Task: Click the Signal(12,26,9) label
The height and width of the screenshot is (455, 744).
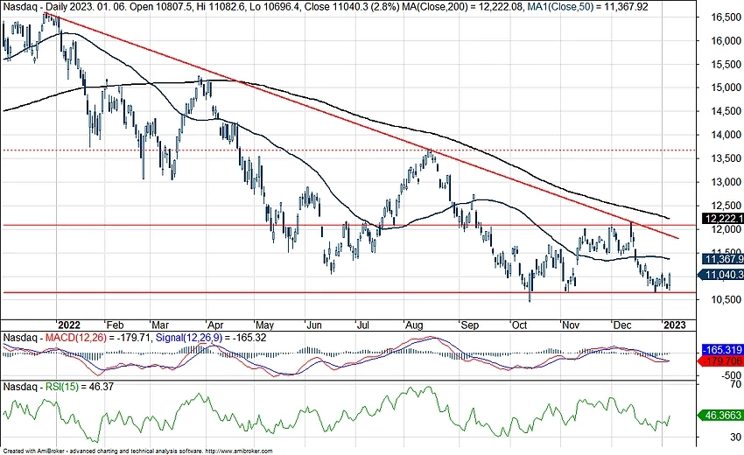Action: pyautogui.click(x=190, y=338)
